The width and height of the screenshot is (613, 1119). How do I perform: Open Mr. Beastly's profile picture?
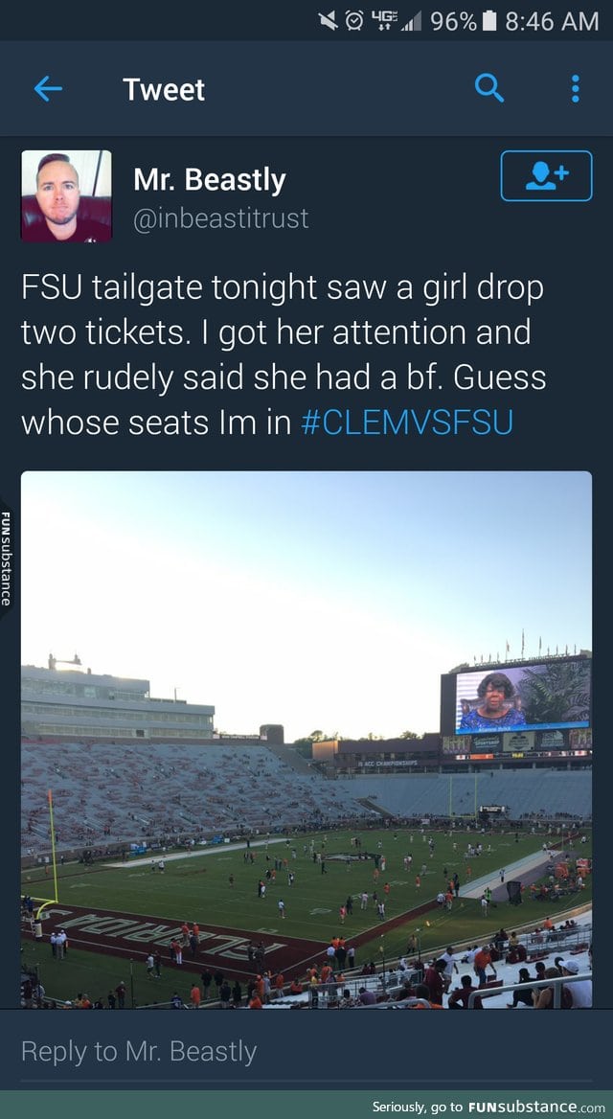click(66, 195)
